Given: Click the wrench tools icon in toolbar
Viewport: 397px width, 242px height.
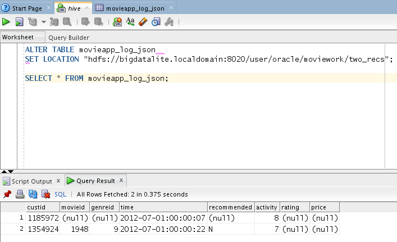Looking at the screenshot, I should [169, 22].
